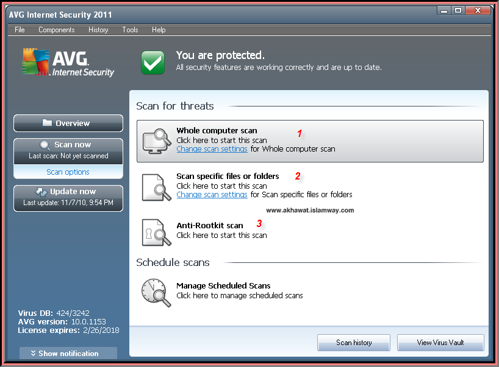The height and width of the screenshot is (367, 499).
Task: Close the AVG Internet Security window
Action: (x=478, y=11)
